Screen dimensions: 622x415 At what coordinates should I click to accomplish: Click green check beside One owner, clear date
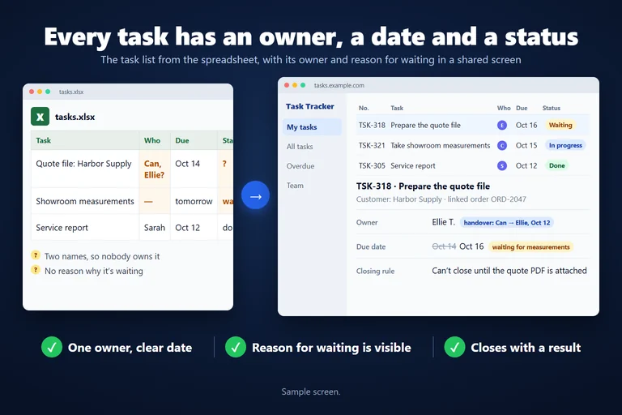point(52,347)
